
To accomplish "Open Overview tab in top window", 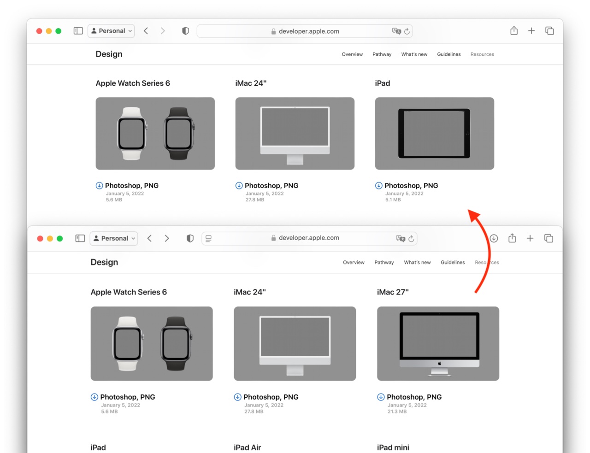I will [x=352, y=54].
